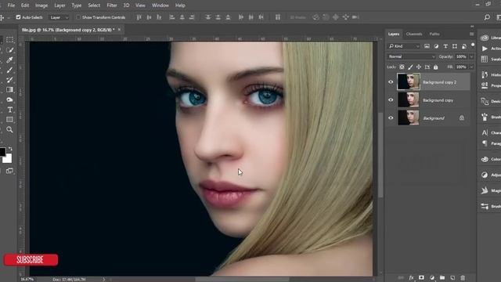Click the foreground color swatch
Viewport: 501px width, 282px height.
[x=2, y=151]
